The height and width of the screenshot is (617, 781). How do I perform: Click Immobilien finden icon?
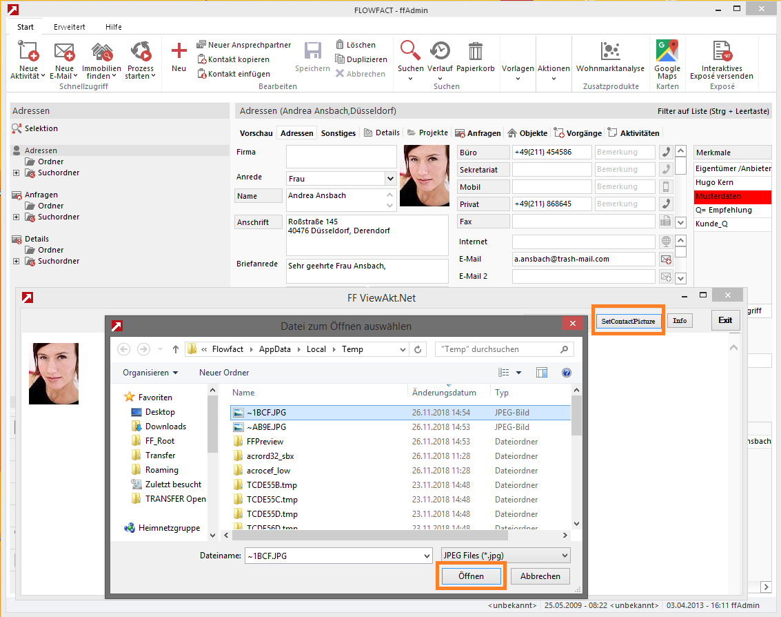[101, 51]
